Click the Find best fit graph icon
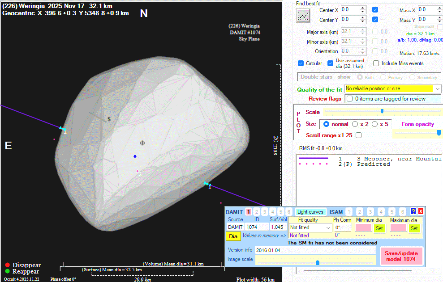The height and width of the screenshot is (282, 443). tap(303, 16)
